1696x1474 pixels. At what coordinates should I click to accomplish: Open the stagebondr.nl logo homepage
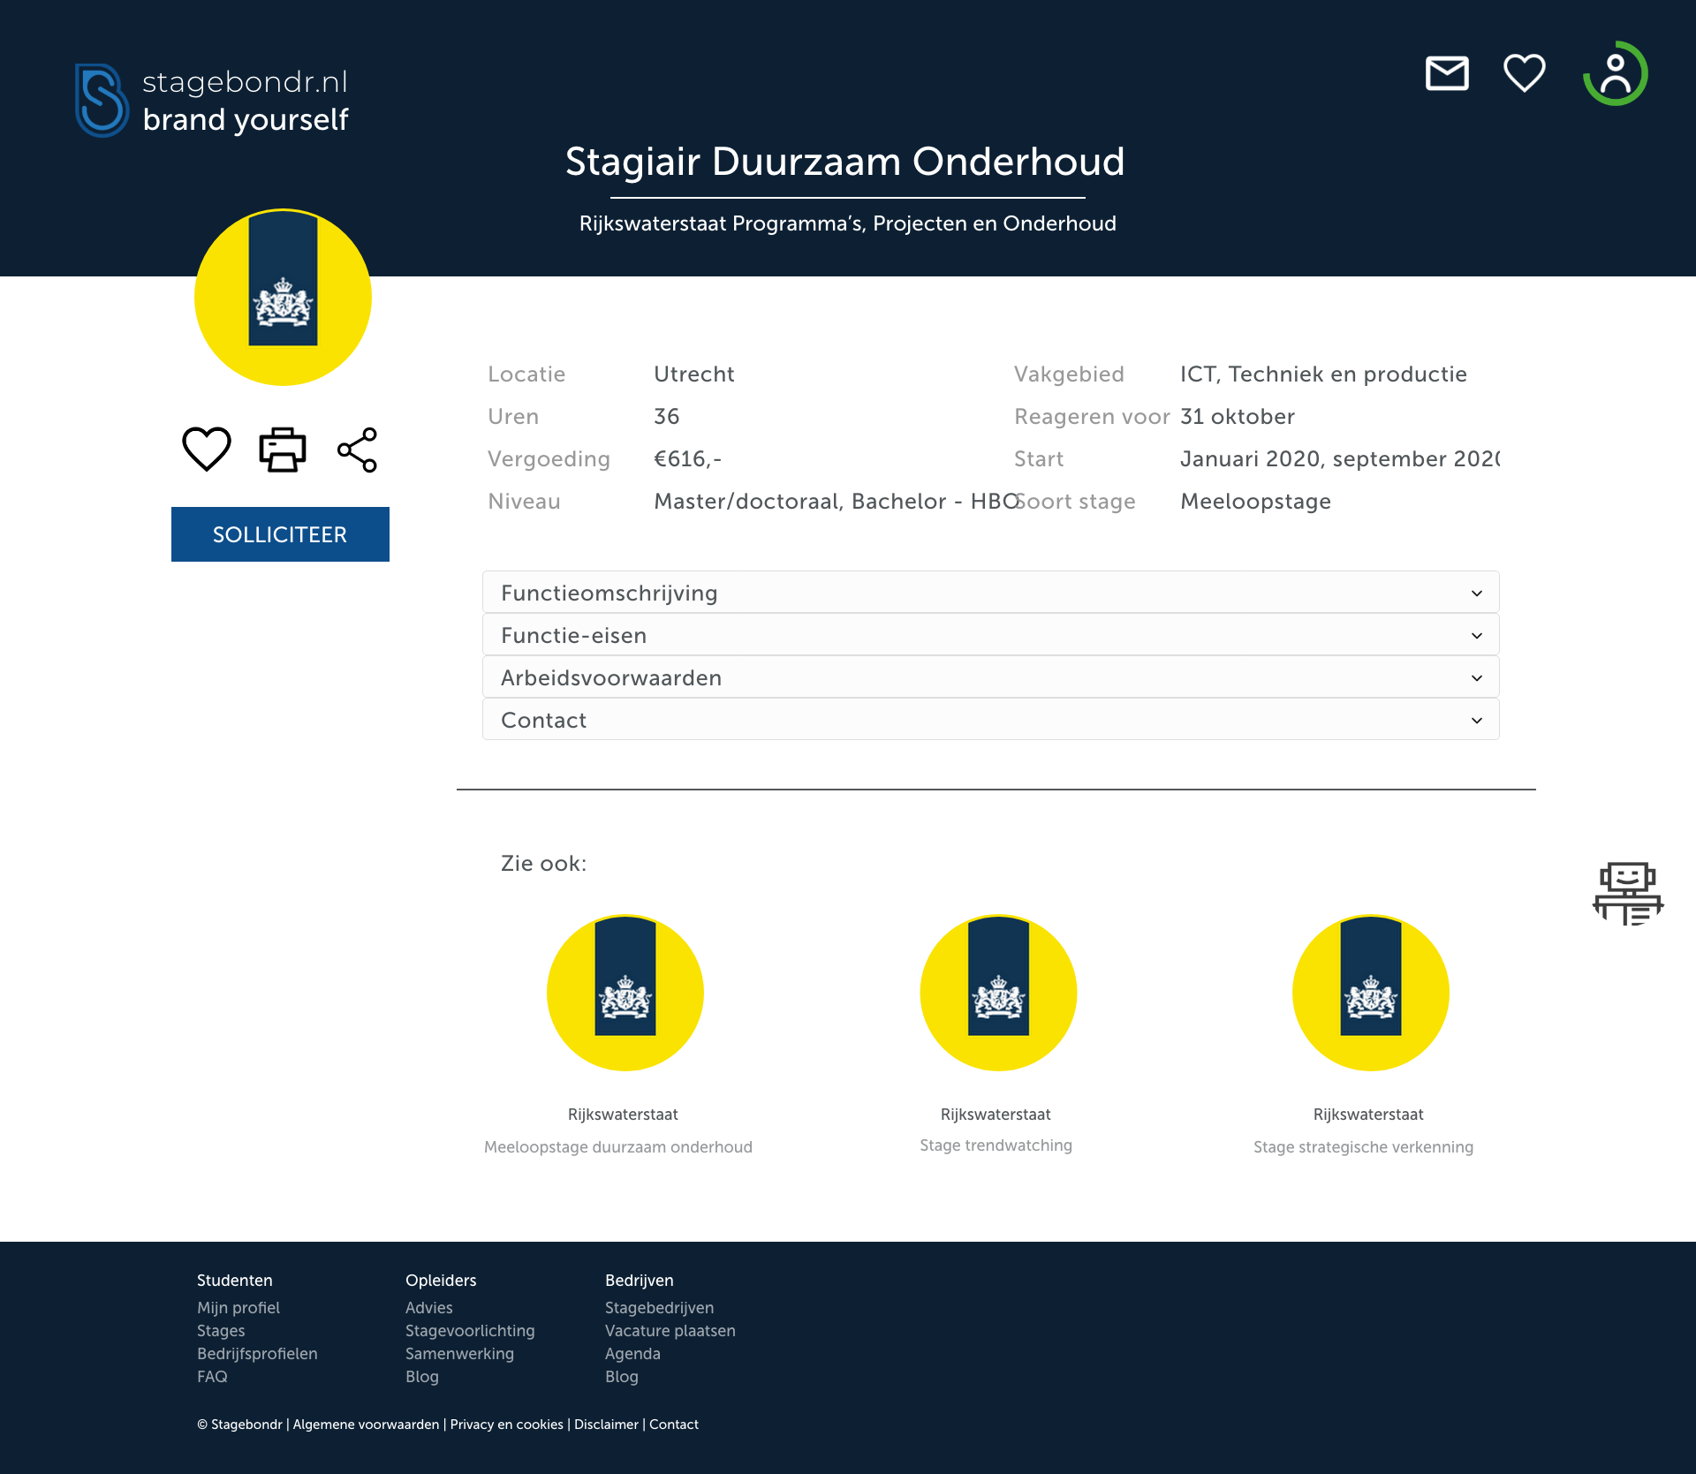pyautogui.click(x=212, y=100)
